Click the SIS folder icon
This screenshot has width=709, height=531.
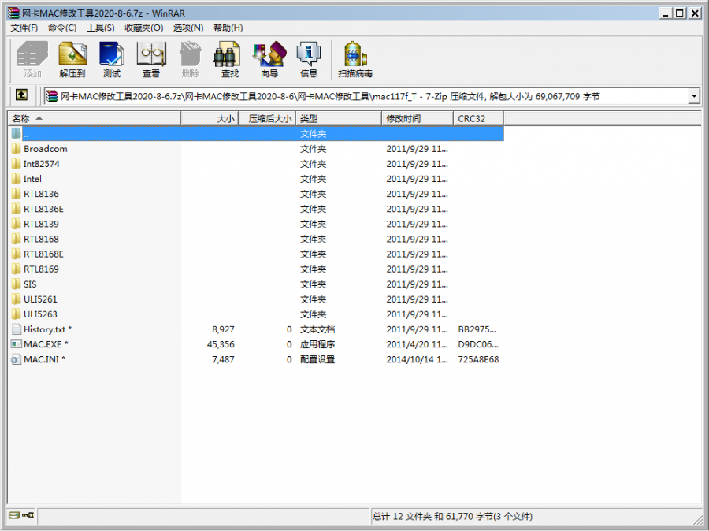[17, 284]
